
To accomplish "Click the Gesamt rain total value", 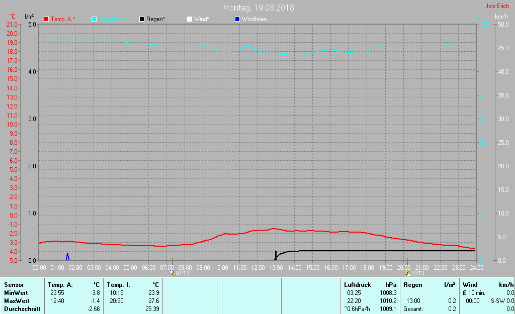I will pos(452,309).
